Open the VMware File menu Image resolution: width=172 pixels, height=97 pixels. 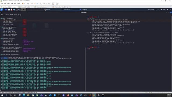[2, 4]
